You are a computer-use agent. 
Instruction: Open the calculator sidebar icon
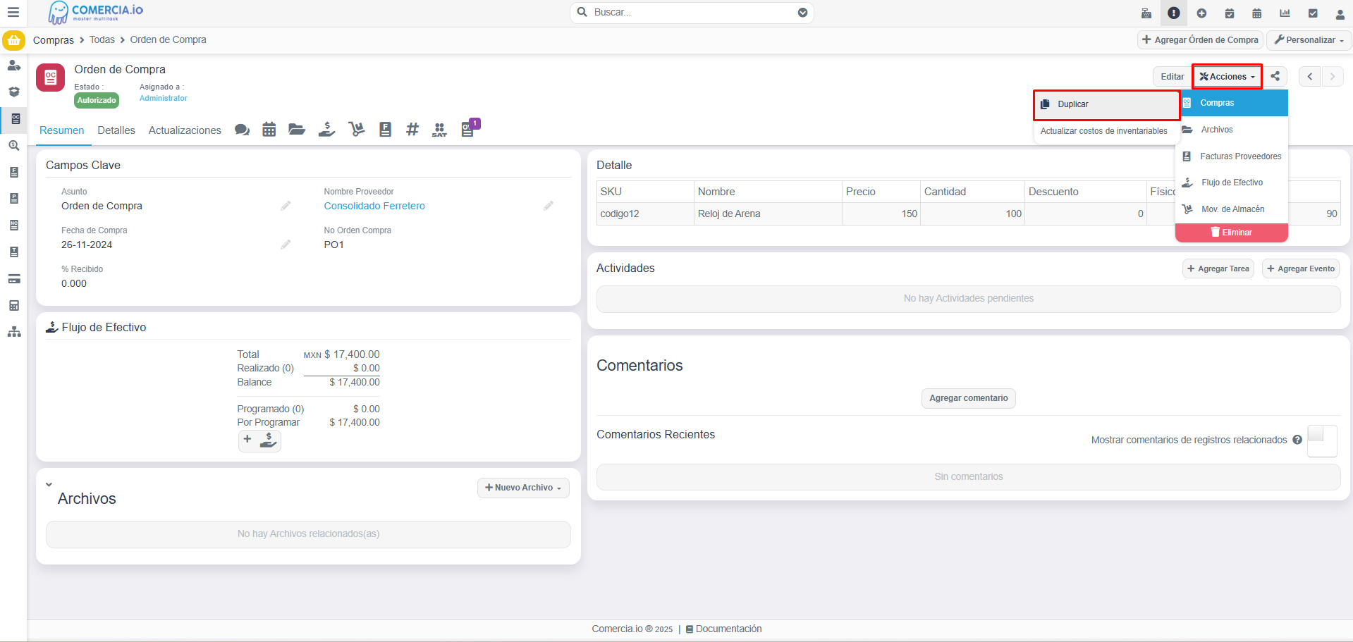[x=13, y=305]
